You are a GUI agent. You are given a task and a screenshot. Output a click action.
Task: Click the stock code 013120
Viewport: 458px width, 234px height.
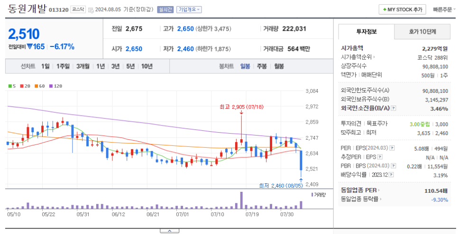pos(59,10)
